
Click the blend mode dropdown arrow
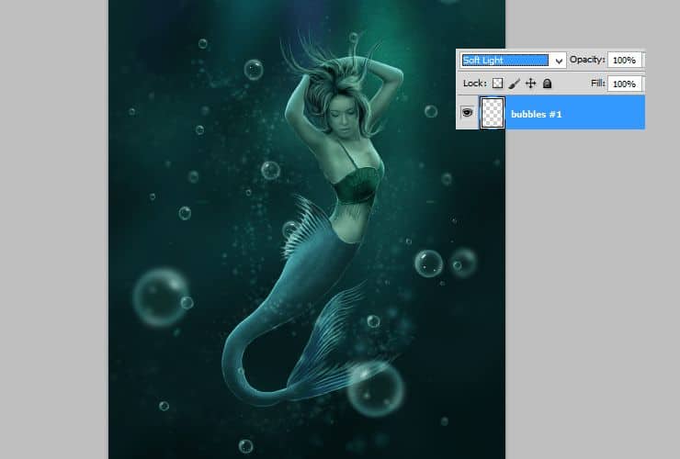[x=560, y=61]
